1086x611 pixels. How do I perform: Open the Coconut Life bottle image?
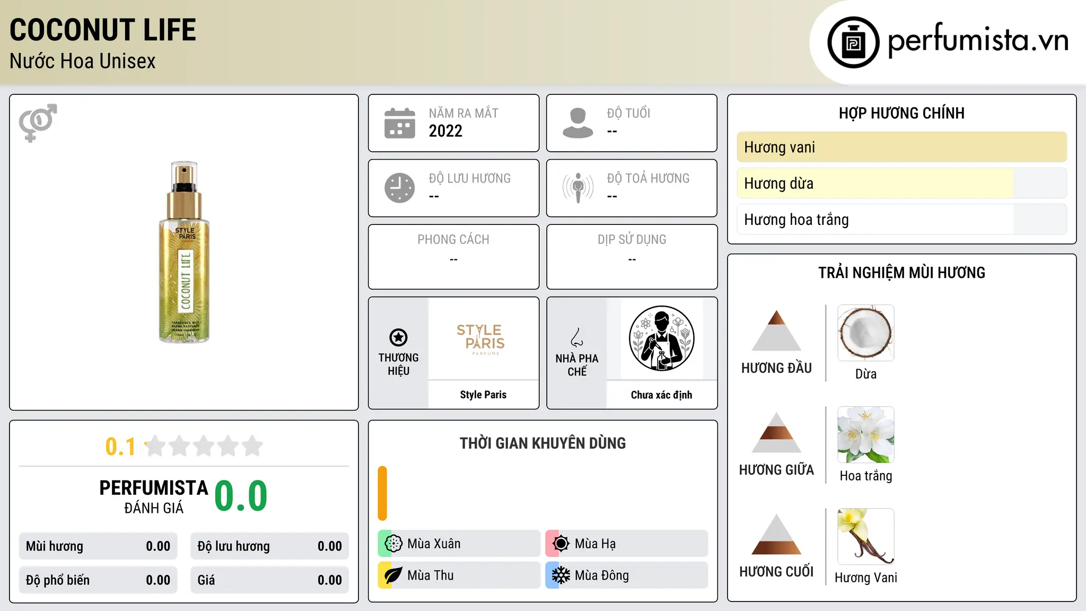185,252
